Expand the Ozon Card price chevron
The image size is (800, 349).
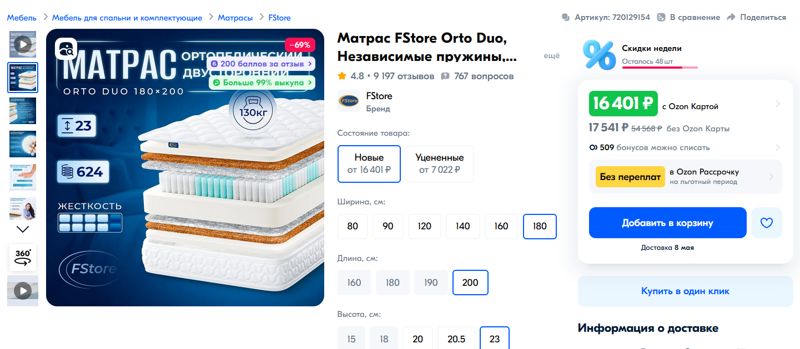click(x=778, y=104)
